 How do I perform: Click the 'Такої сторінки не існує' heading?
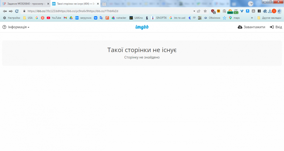(x=142, y=50)
